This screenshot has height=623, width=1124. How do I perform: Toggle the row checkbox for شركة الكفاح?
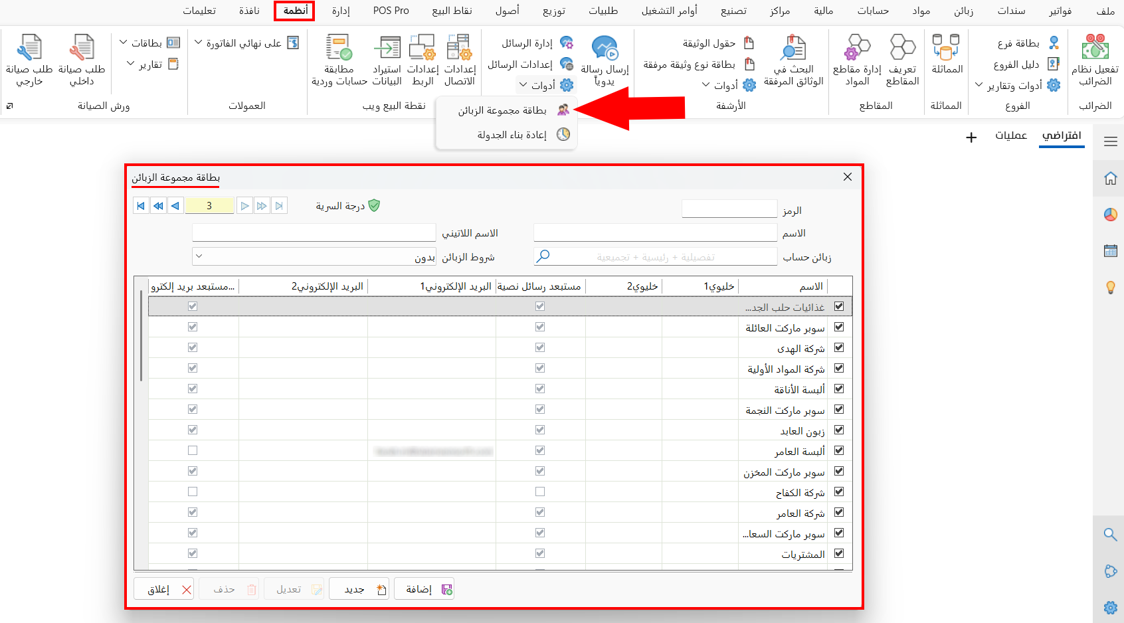(x=839, y=491)
